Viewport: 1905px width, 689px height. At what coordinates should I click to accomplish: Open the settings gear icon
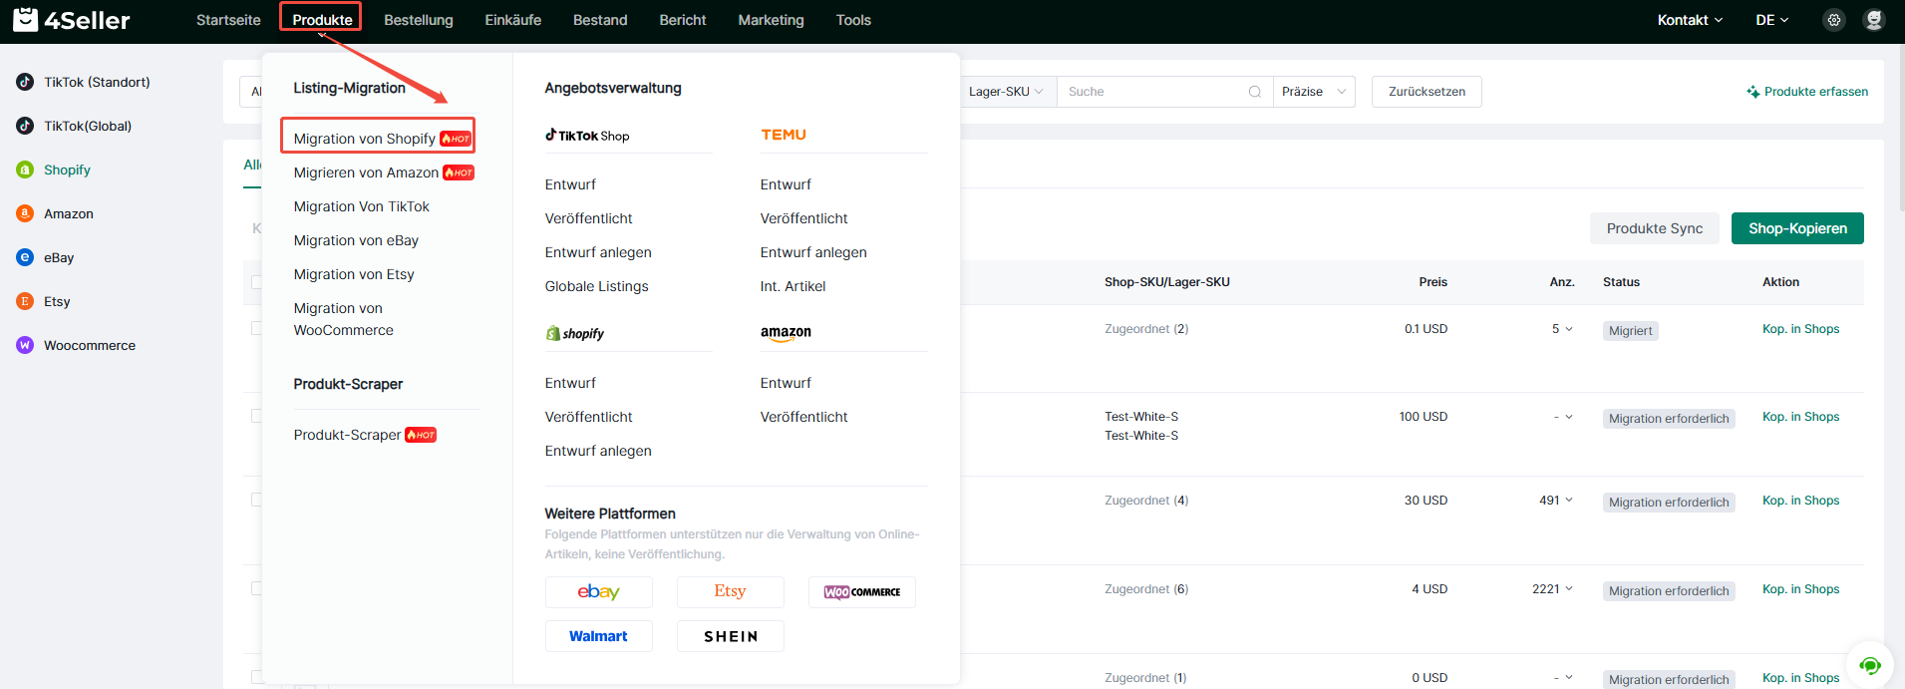point(1834,20)
